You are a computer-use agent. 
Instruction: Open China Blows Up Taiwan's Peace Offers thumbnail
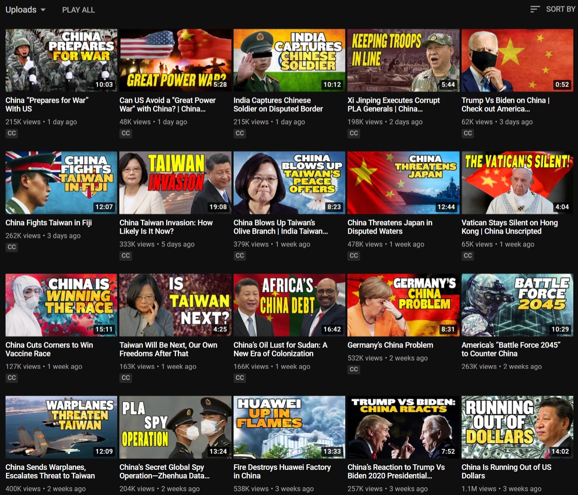(289, 182)
